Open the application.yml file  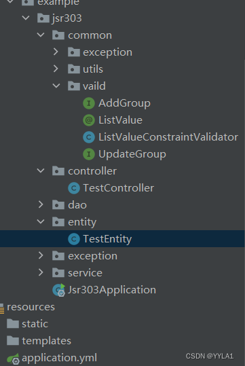(59, 358)
